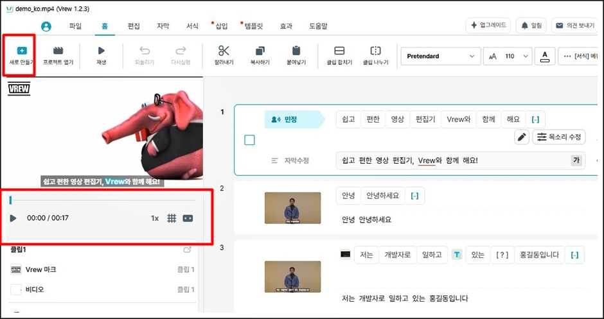Click the [-] end marker in clip 3

click(x=574, y=255)
